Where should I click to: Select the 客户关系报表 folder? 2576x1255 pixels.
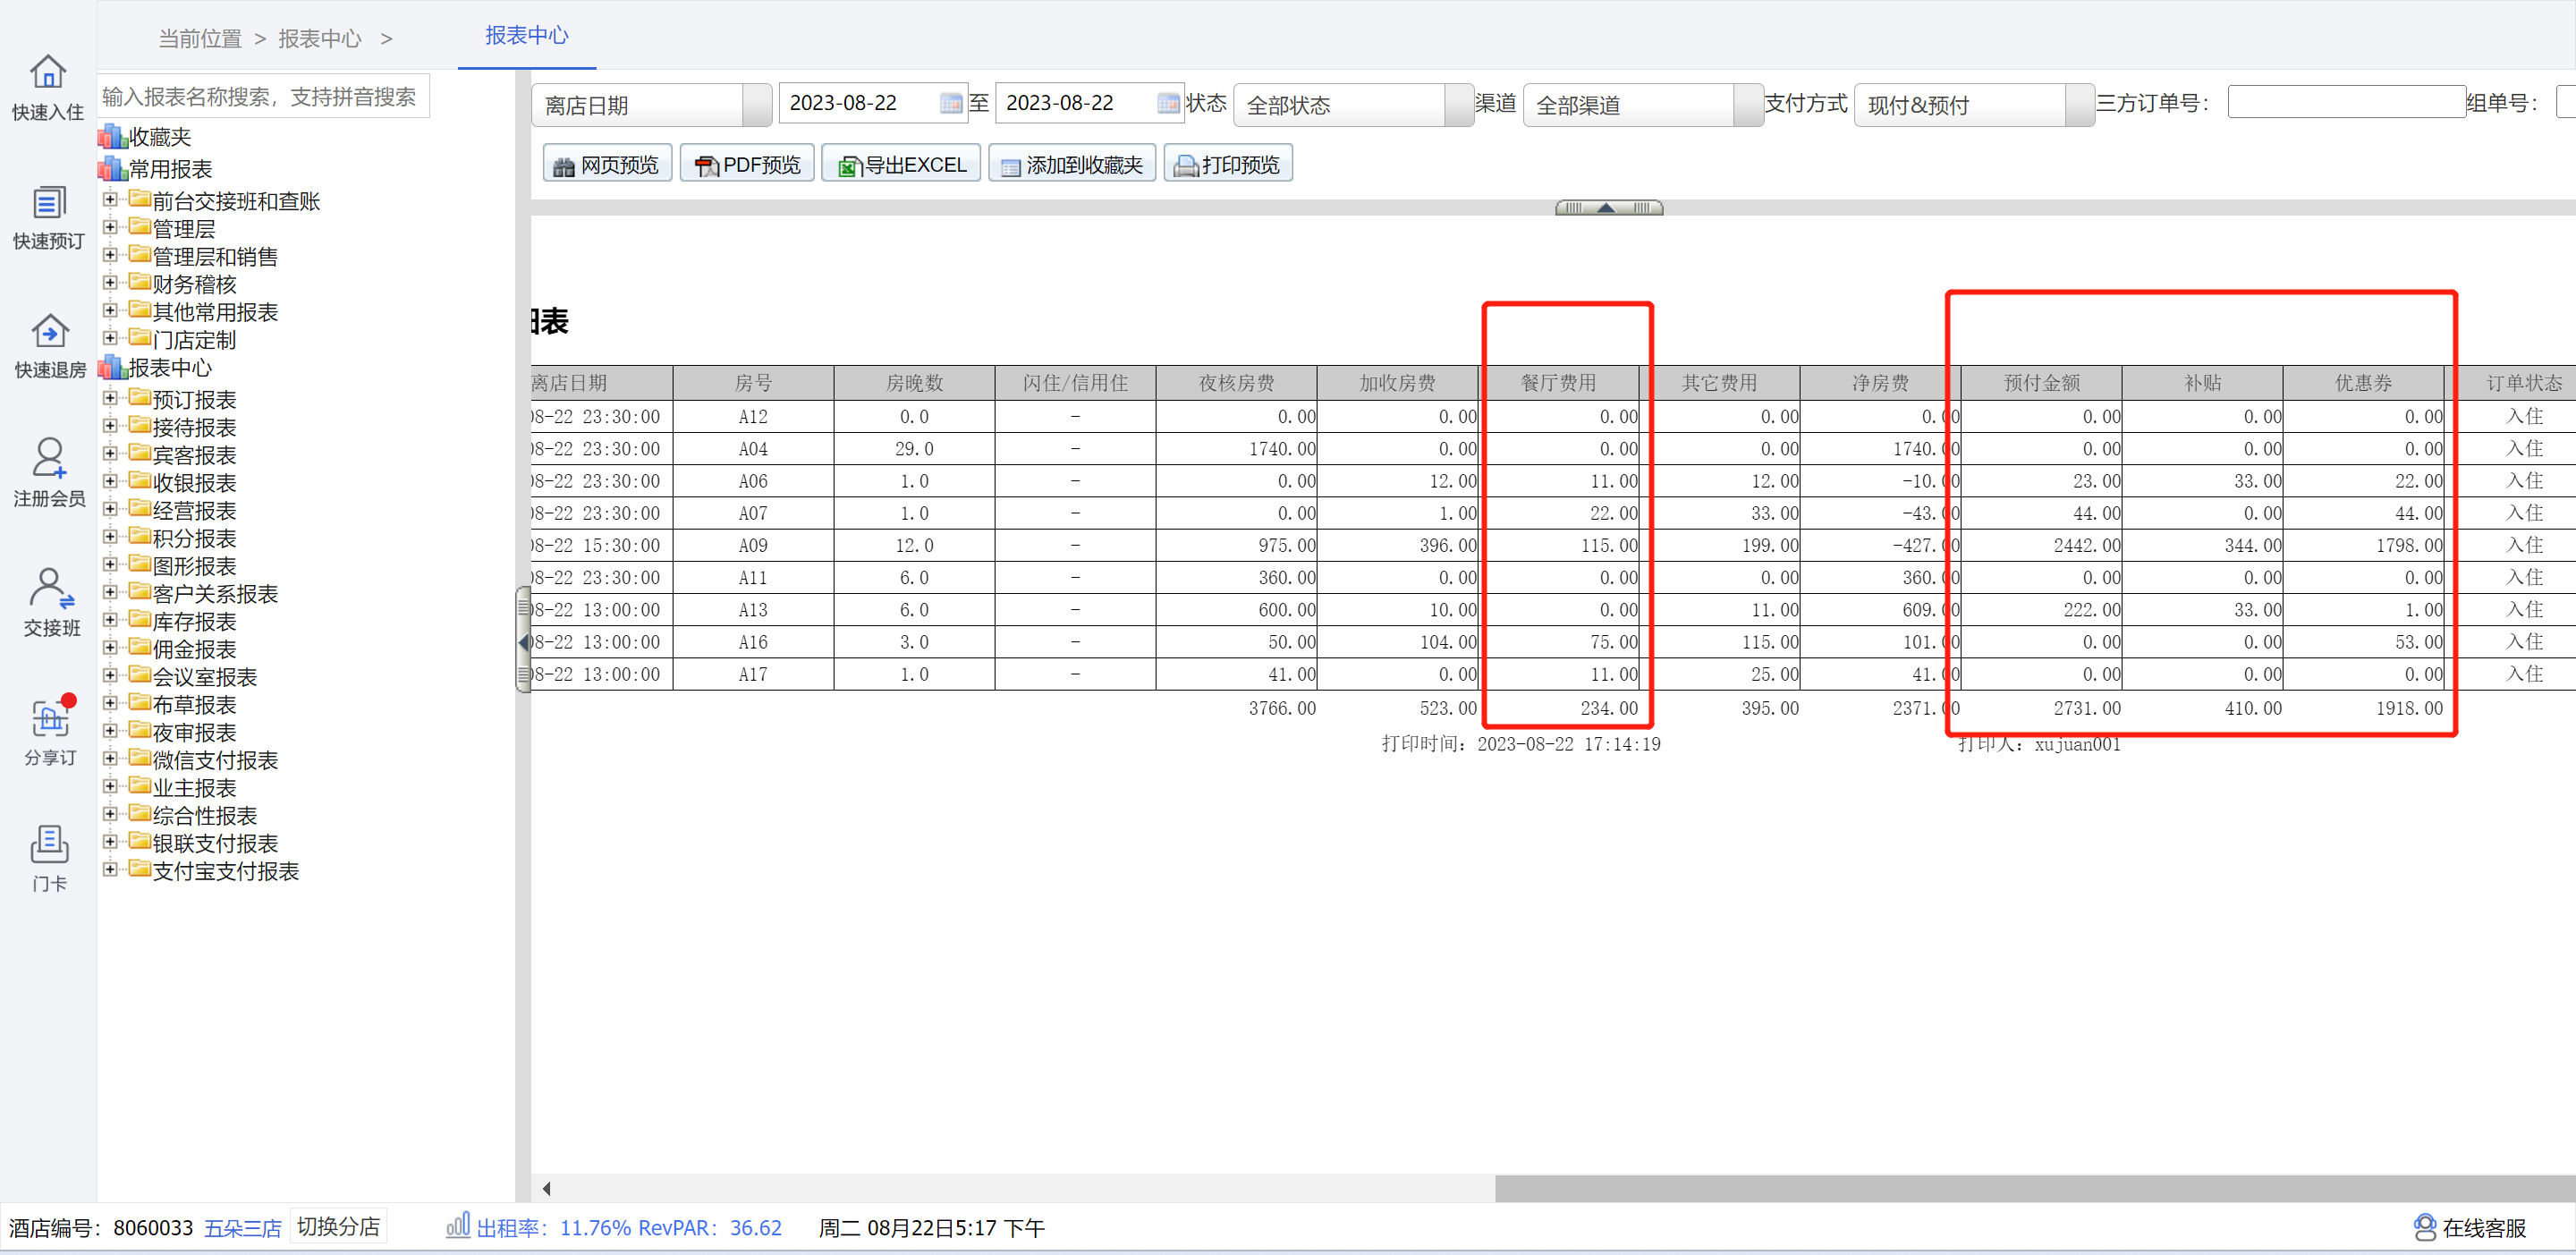pyautogui.click(x=215, y=594)
